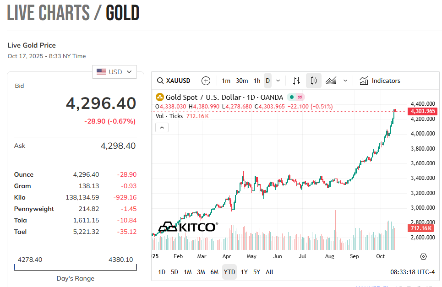This screenshot has height=287, width=442.
Task: Toggle the market status indicator badge
Action: 295,97
